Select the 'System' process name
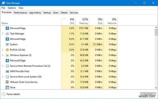The height and width of the screenshot is (99, 158). tap(14, 44)
